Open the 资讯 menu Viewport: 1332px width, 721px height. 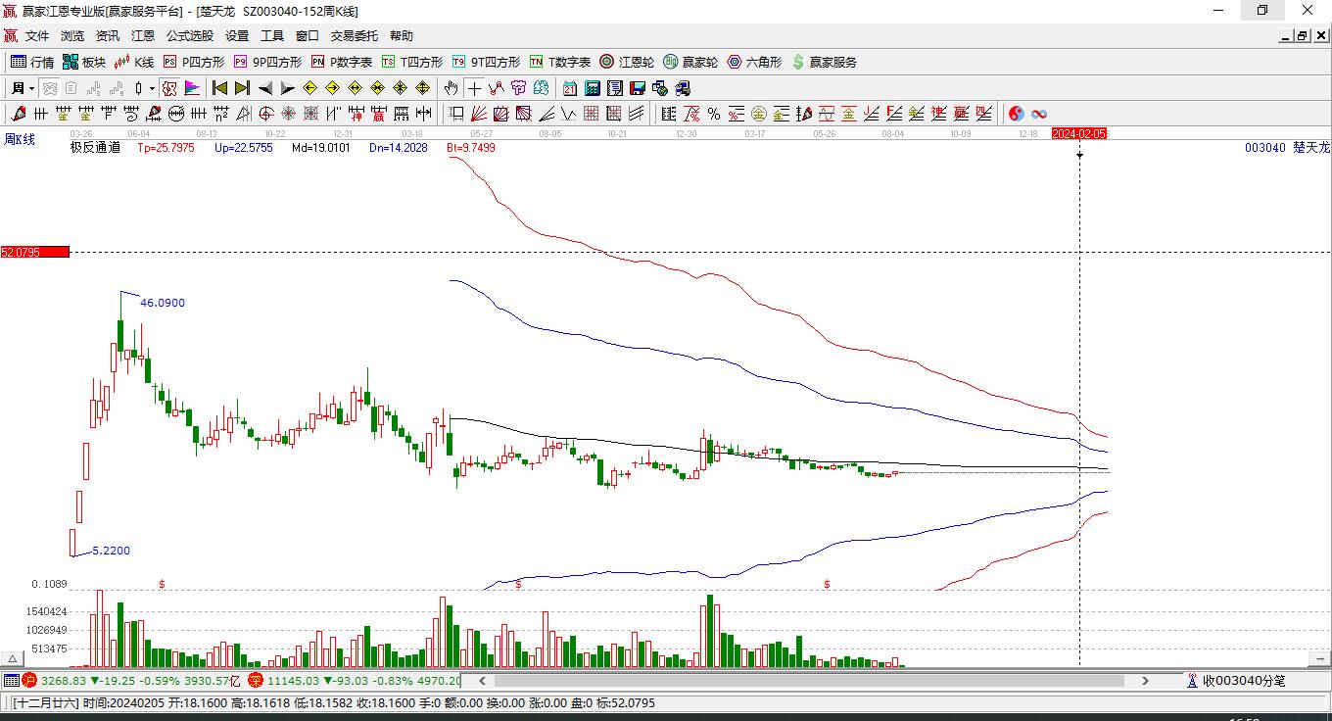point(108,35)
